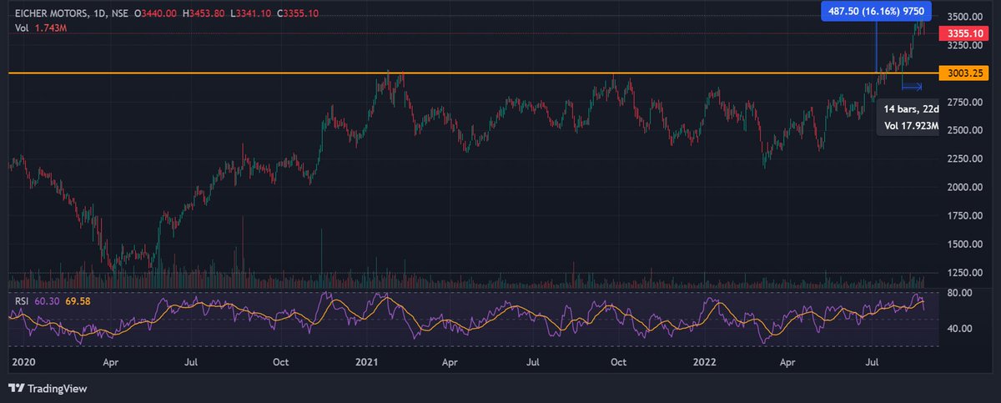Click the 2021 time axis label
1001x403 pixels.
pos(367,363)
